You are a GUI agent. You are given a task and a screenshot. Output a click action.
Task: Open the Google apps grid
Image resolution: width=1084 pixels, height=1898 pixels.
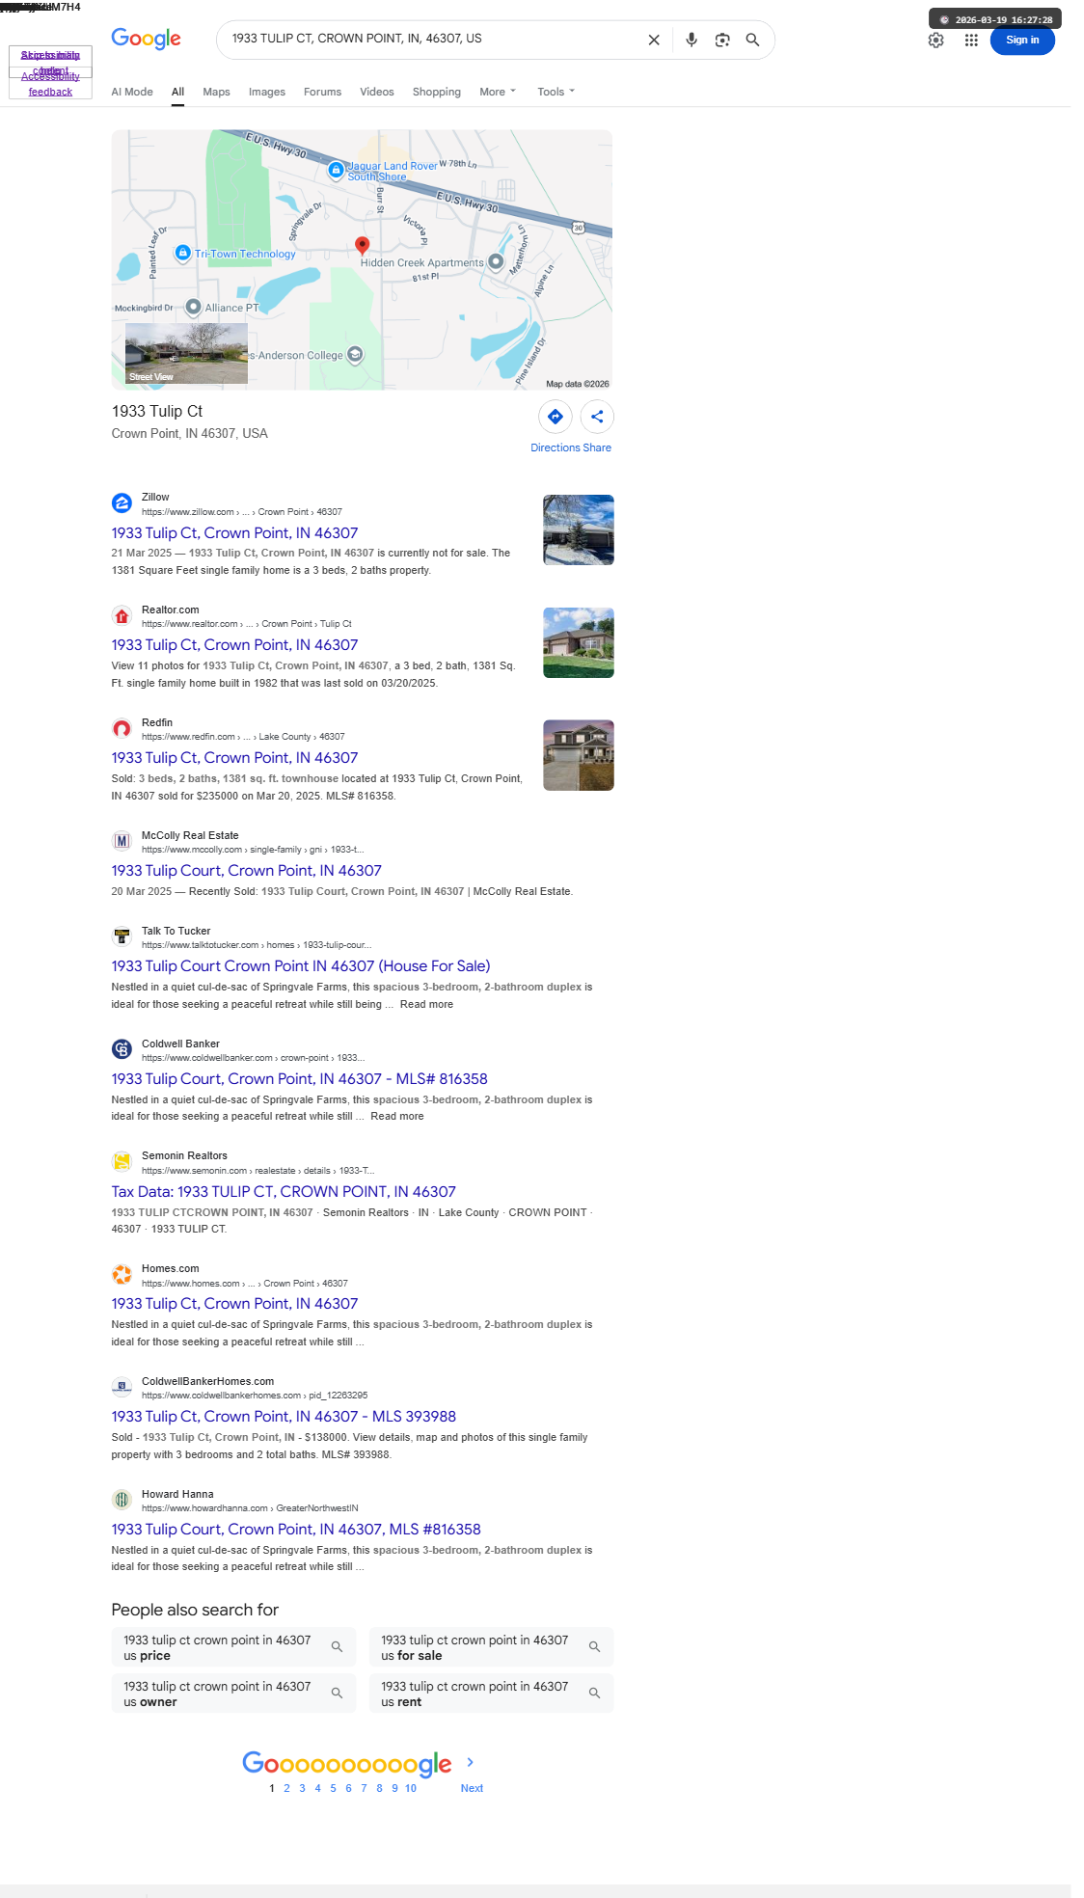click(x=971, y=41)
